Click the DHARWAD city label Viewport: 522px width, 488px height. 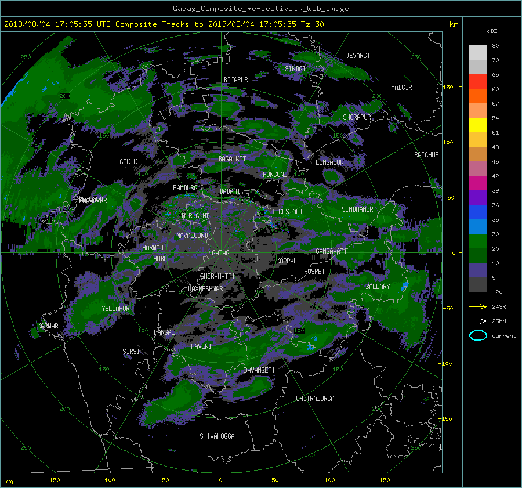(x=151, y=248)
